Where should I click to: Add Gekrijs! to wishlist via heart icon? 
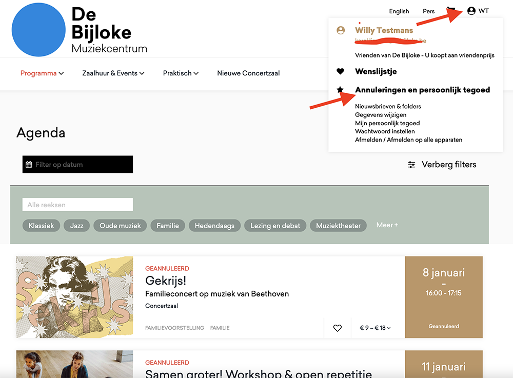pyautogui.click(x=337, y=328)
